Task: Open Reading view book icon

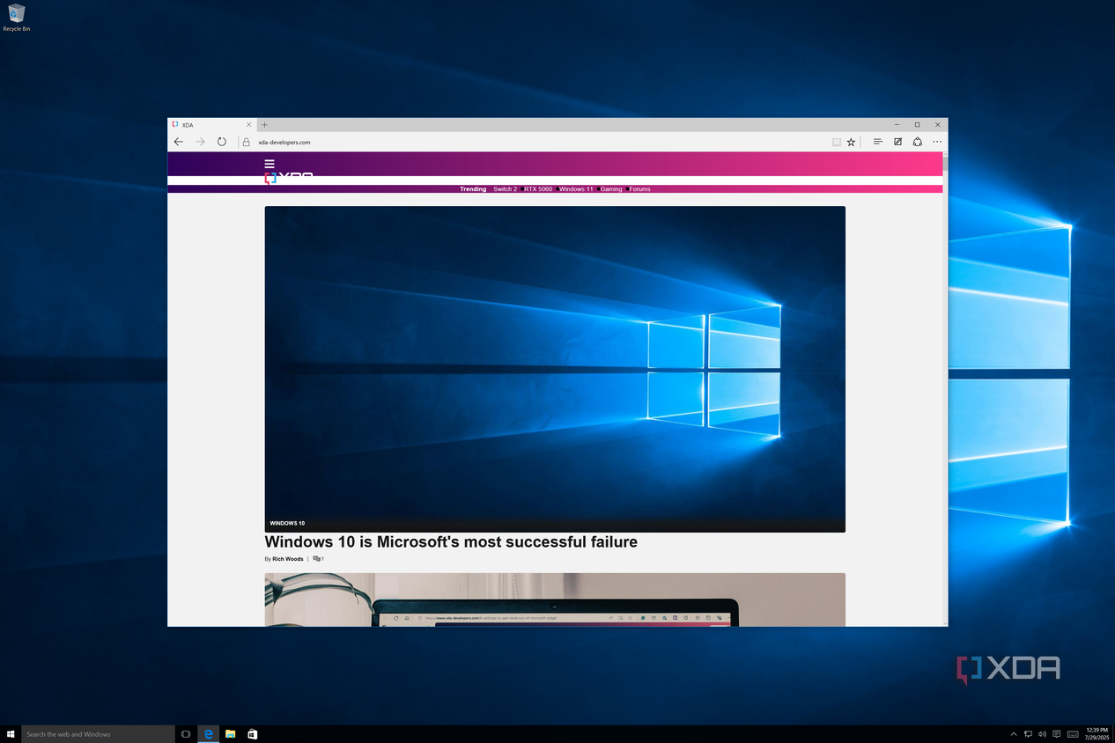Action: [x=837, y=142]
